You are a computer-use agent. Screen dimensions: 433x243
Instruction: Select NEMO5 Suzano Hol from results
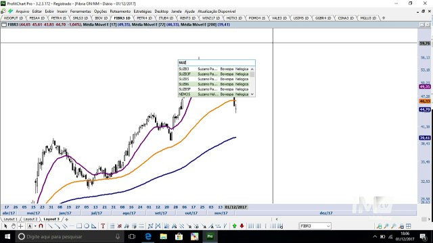214,94
